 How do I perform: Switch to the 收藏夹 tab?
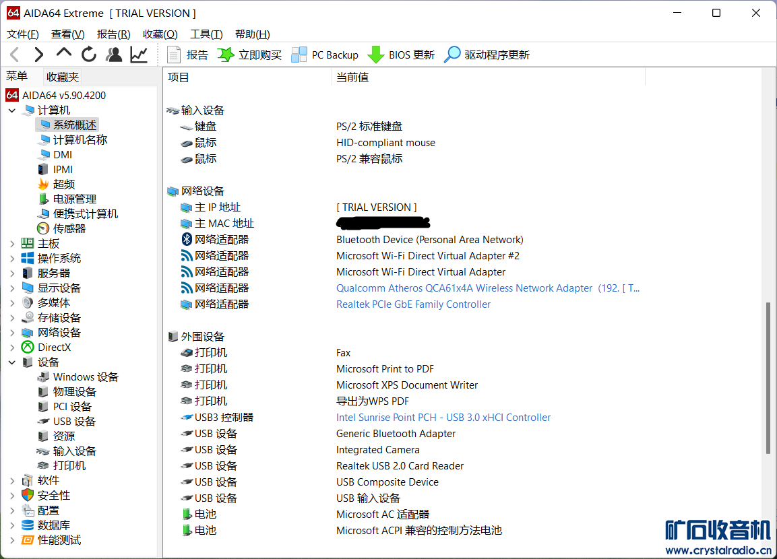click(63, 77)
